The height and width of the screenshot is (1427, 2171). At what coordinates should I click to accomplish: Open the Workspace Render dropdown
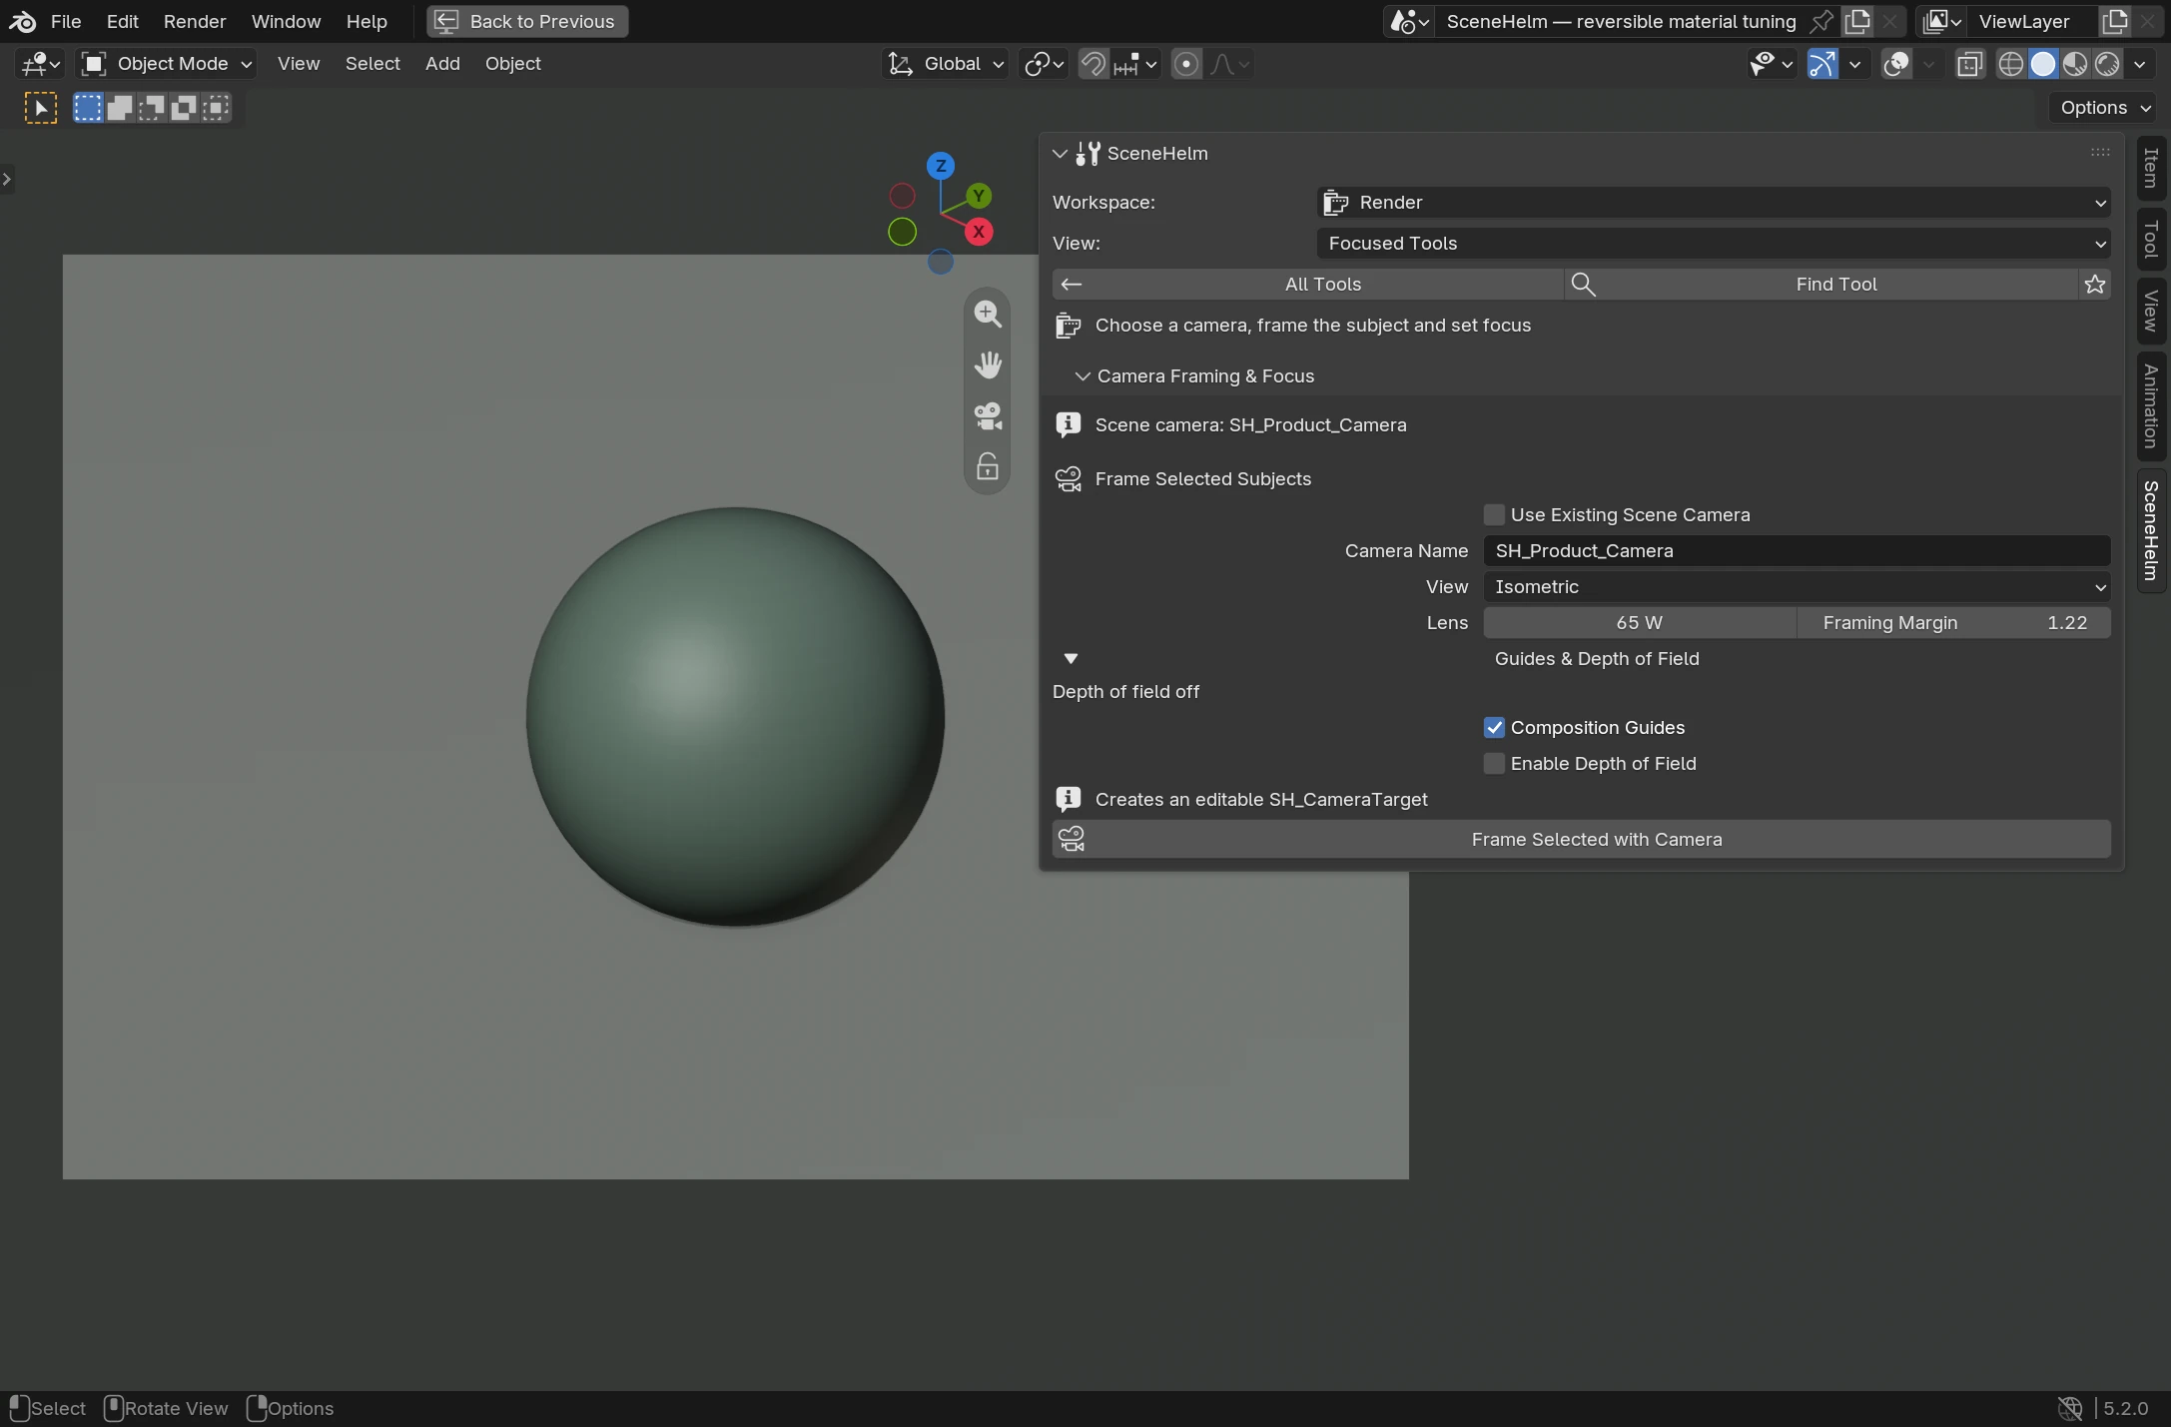(x=1714, y=203)
